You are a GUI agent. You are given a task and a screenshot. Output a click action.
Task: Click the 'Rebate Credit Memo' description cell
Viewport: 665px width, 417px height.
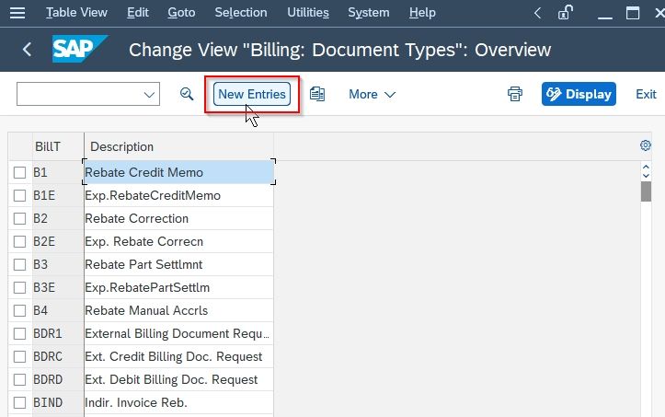178,172
